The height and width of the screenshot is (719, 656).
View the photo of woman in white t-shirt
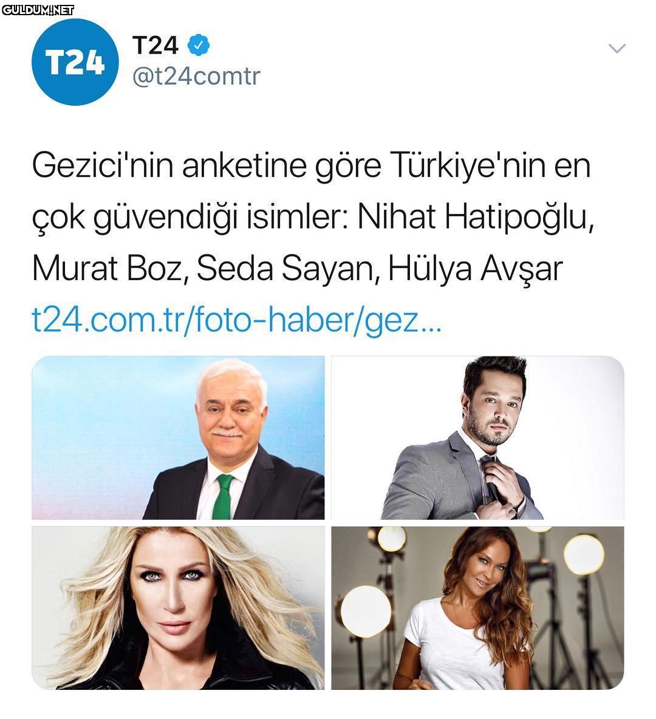coord(477,608)
